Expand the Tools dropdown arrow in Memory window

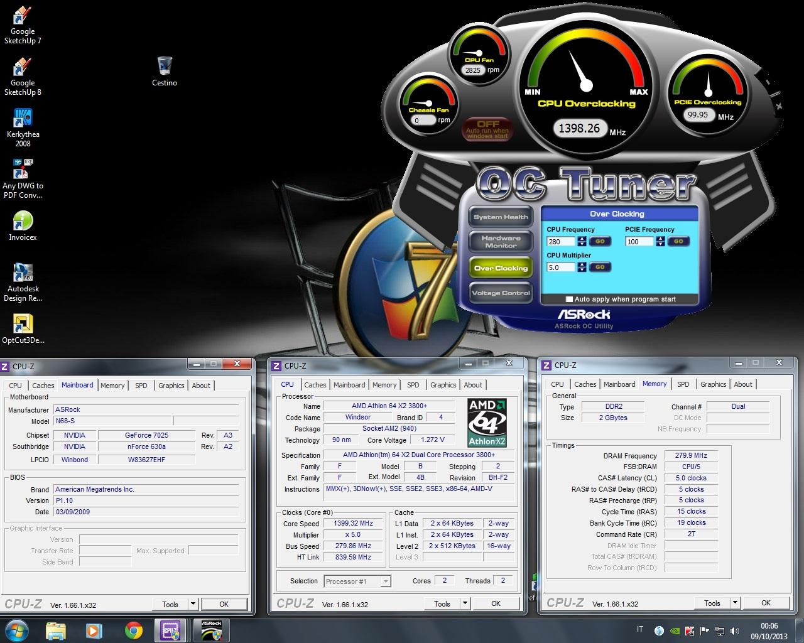click(x=735, y=603)
